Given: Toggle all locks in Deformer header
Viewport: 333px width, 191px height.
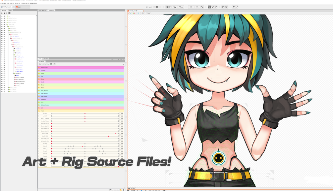Looking at the screenshot, I should (x=4, y=13).
